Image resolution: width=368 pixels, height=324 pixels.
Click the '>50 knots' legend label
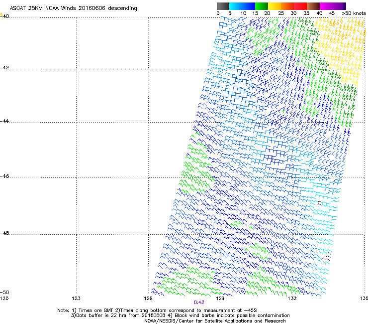coord(354,13)
